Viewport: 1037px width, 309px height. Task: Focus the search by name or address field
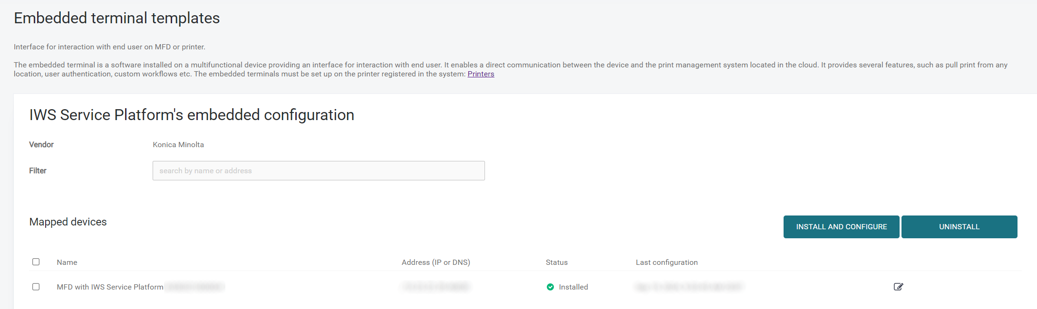(319, 171)
